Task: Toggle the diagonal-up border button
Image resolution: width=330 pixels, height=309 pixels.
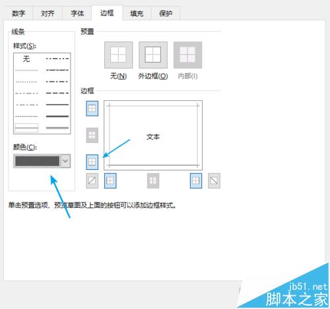Action: pos(92,181)
